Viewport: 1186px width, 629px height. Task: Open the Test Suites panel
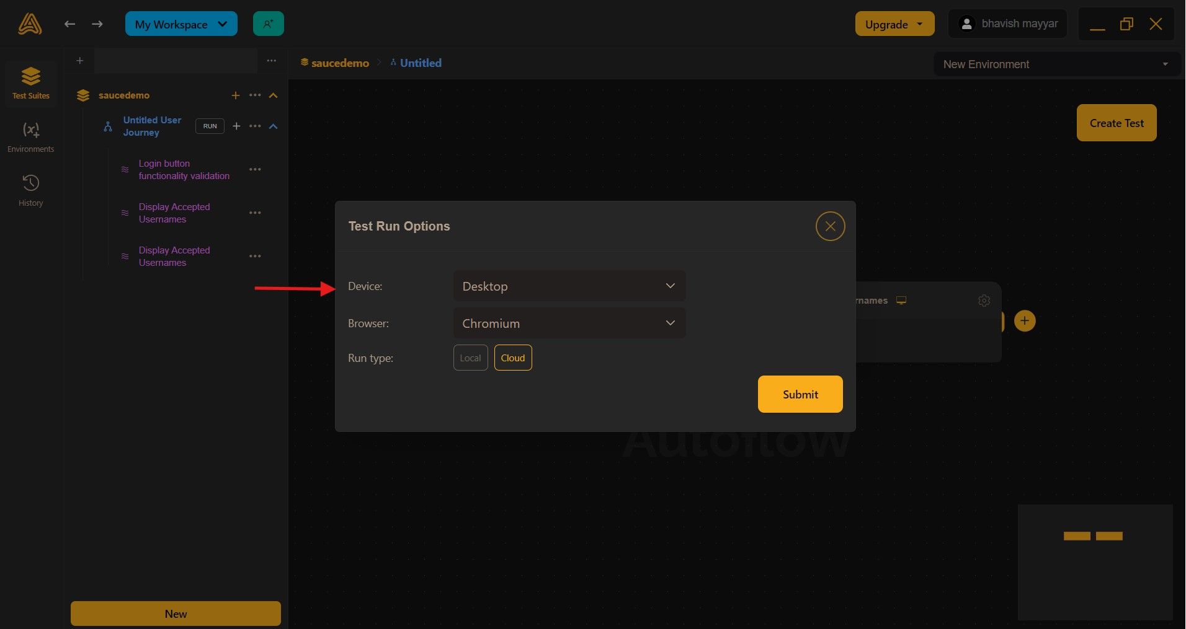click(30, 83)
